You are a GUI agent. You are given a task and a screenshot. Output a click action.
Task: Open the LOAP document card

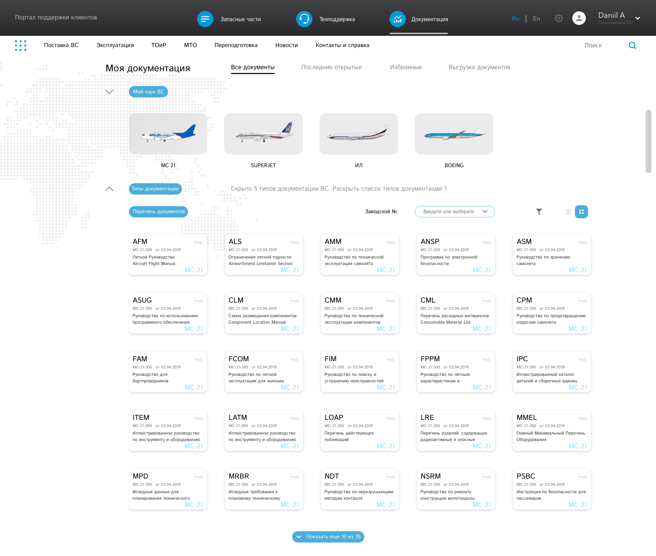[x=360, y=430]
